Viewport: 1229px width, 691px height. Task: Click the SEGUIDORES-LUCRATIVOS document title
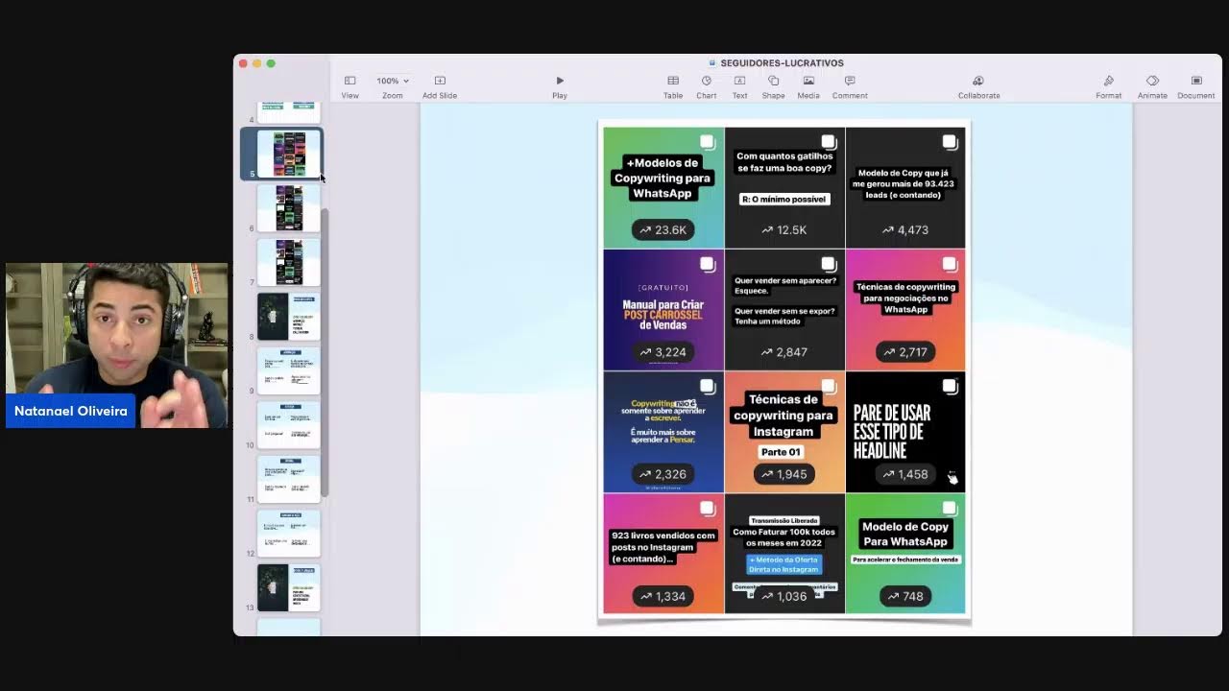coord(782,63)
